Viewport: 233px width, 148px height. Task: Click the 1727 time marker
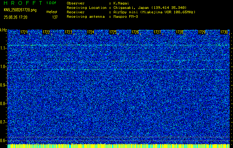pyautogui.click(x=157, y=32)
